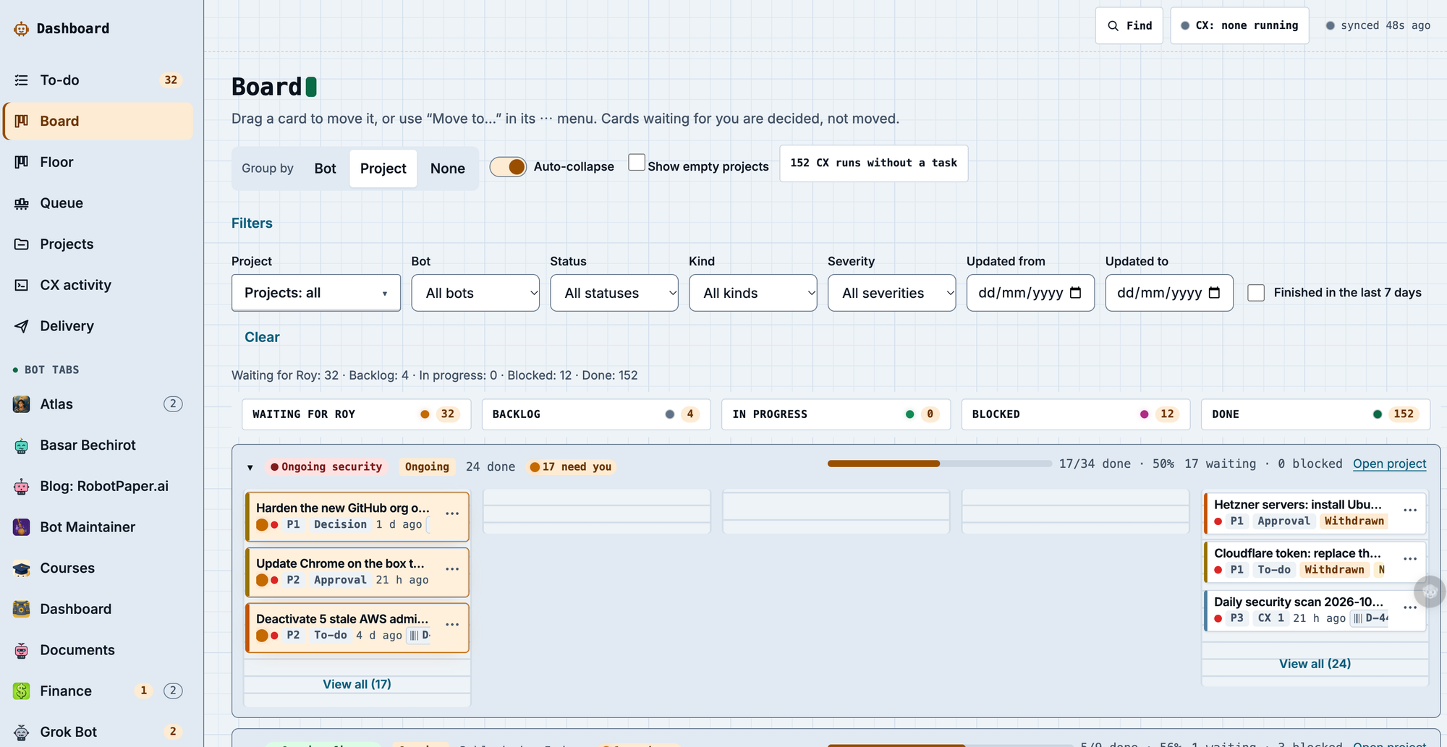Open the CX activity terminal icon
This screenshot has height=747, width=1447.
22,285
